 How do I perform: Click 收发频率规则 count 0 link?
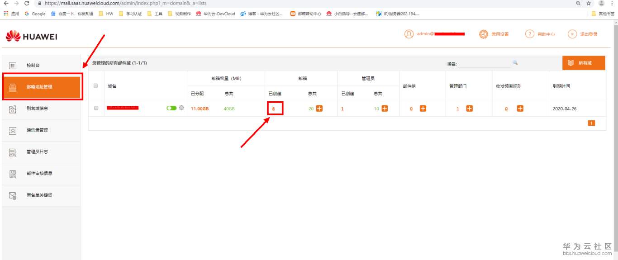click(507, 109)
